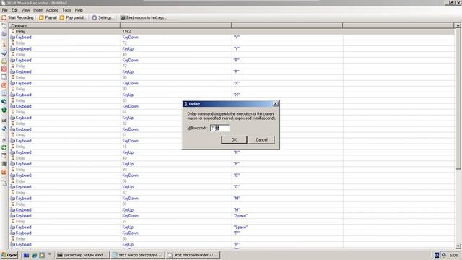The image size is (462, 260).
Task: Click the taskbar clock showing 5:08
Action: coord(454,255)
